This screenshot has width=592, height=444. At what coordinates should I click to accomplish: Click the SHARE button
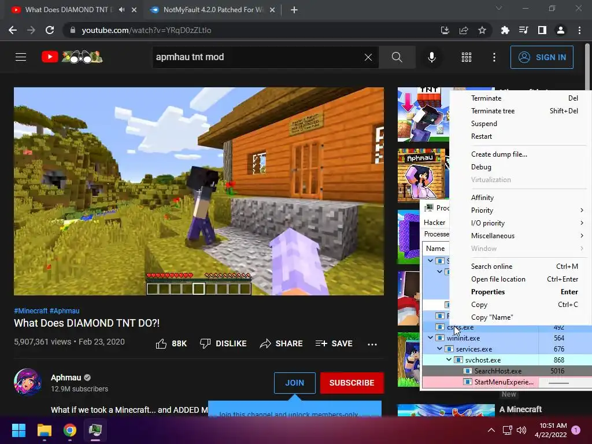click(x=282, y=343)
